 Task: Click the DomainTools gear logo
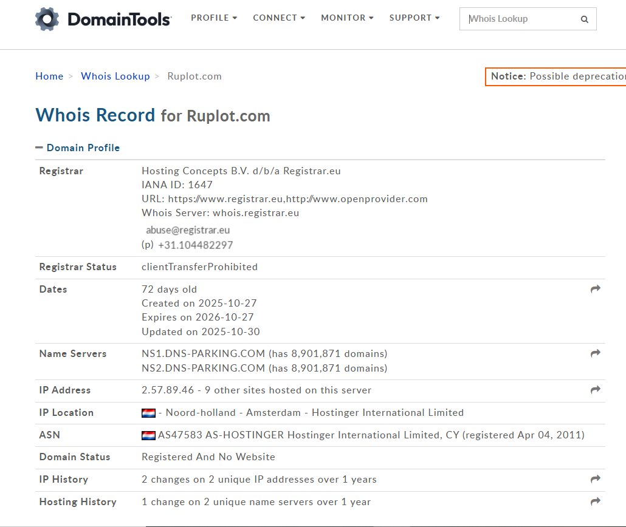[x=47, y=19]
